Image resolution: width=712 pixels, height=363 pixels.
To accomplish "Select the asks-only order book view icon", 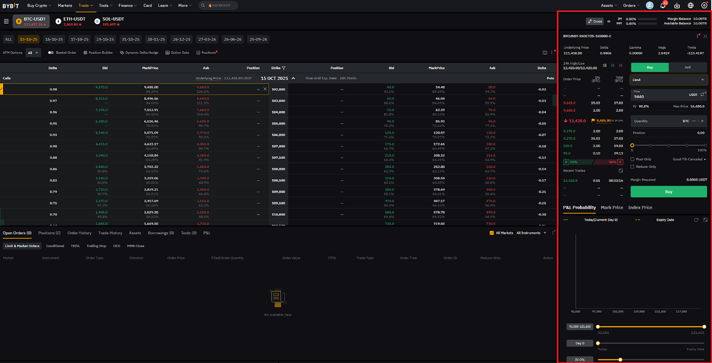I will click(621, 65).
